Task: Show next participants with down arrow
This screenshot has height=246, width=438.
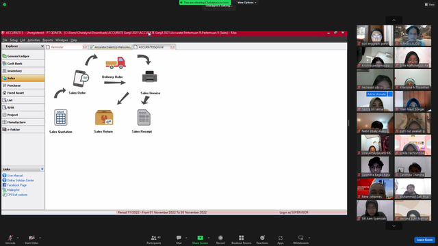Action: [394, 226]
